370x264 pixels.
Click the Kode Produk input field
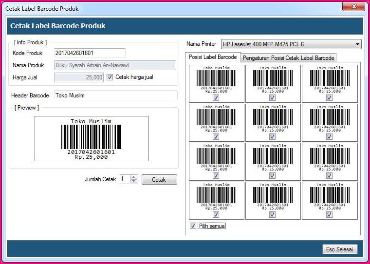coord(90,53)
